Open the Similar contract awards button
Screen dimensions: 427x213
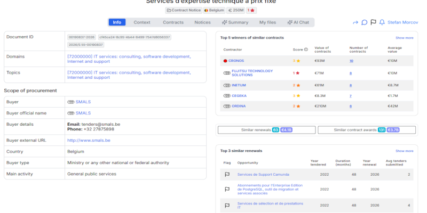(367, 130)
